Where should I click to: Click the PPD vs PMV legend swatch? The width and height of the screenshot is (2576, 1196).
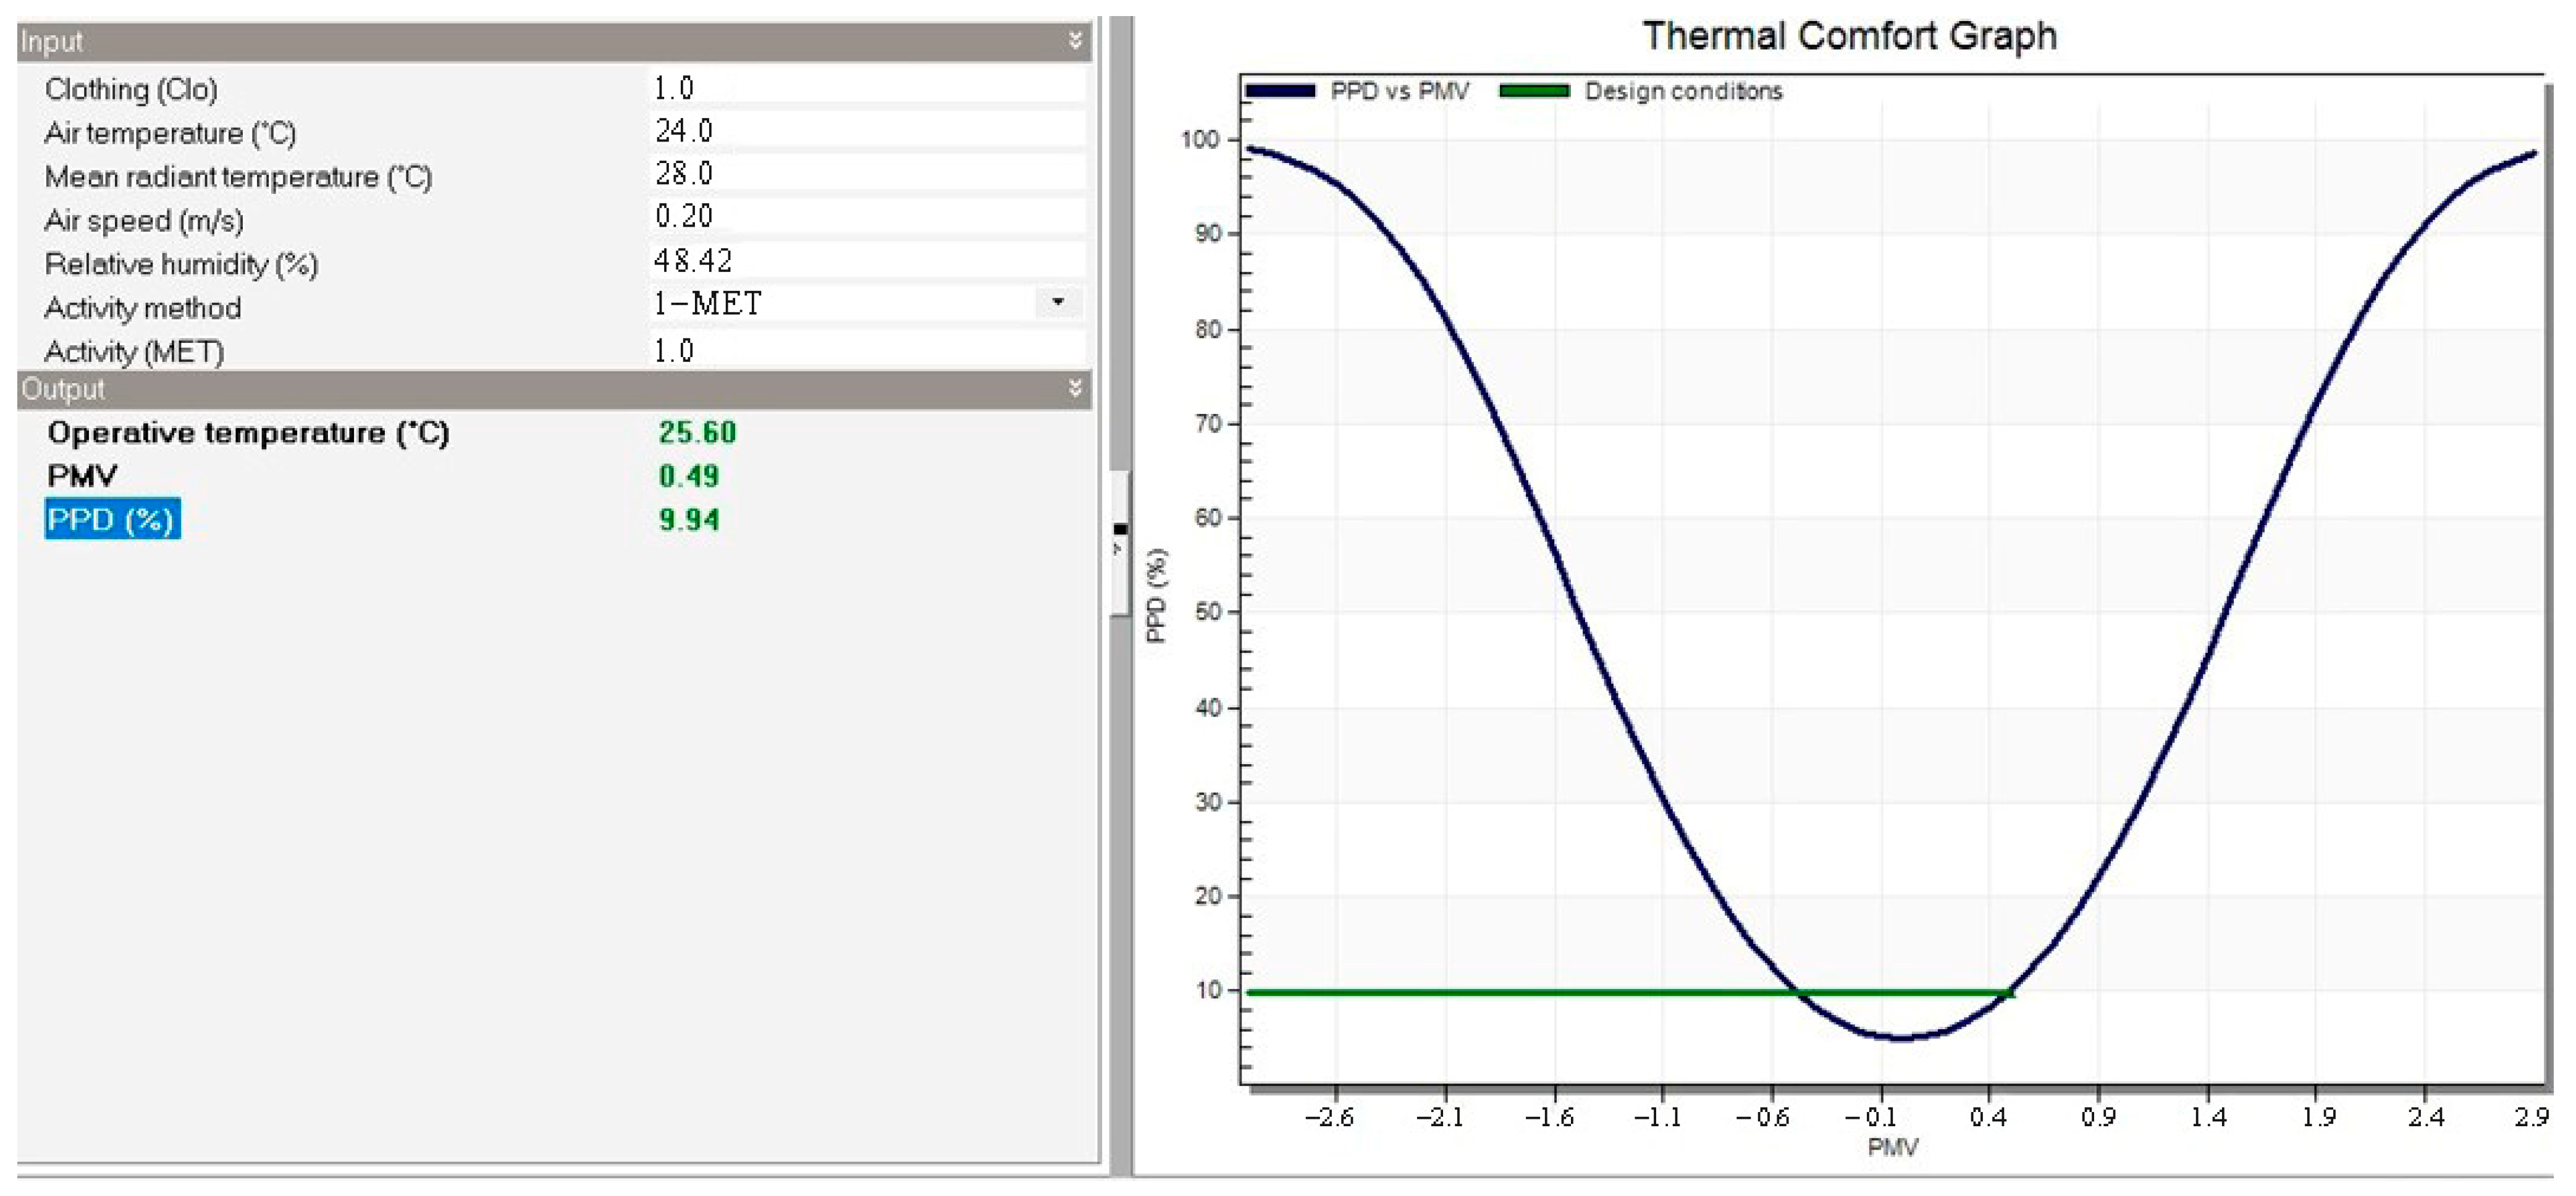[x=1279, y=91]
